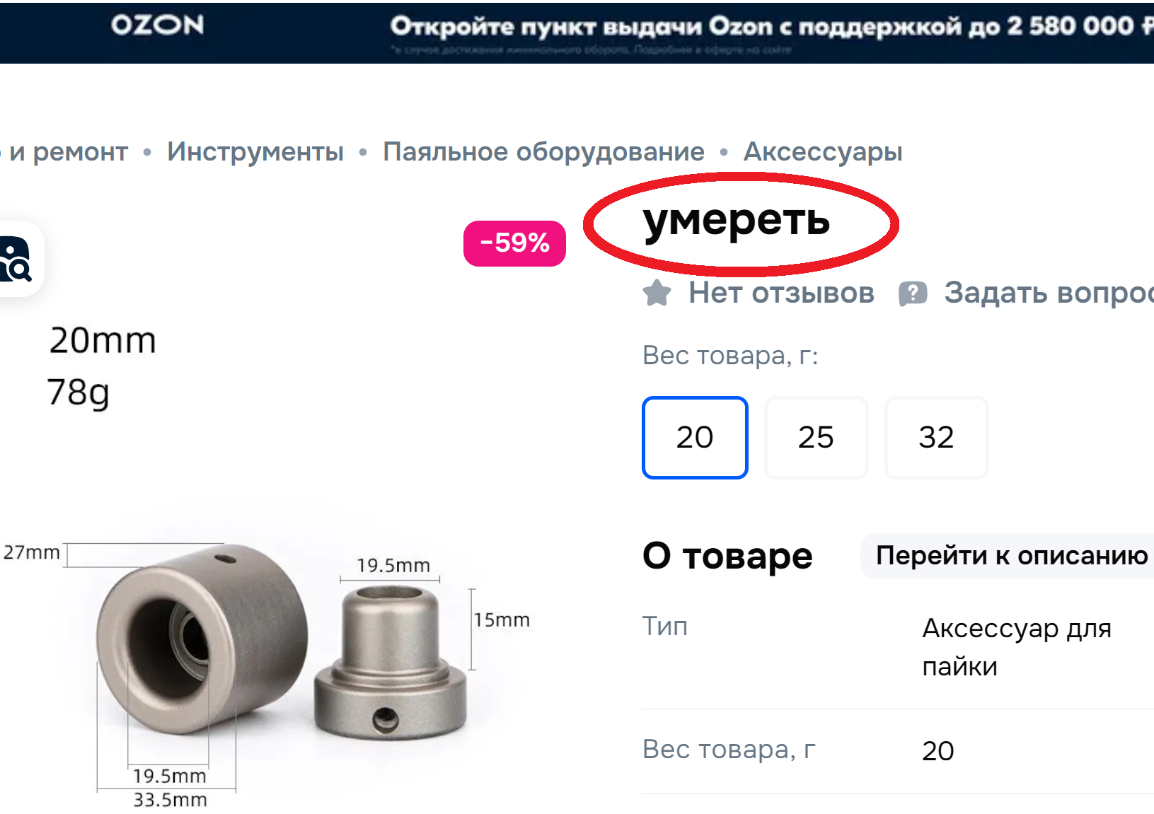Select weight option 20
The height and width of the screenshot is (814, 1154).
tap(695, 437)
